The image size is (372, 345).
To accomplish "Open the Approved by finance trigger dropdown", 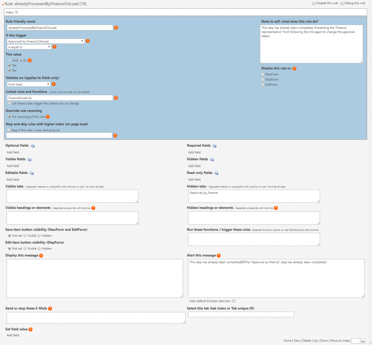I will pyautogui.click(x=82, y=41).
